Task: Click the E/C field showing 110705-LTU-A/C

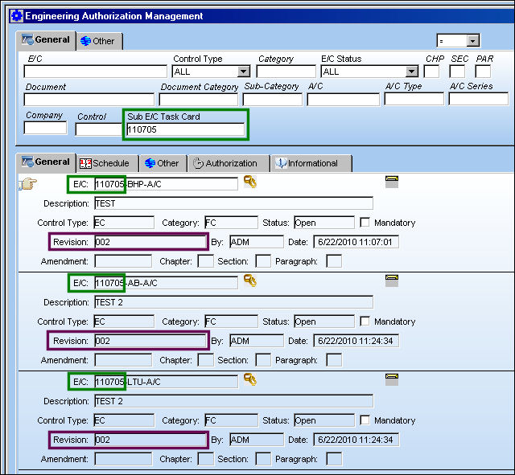Action: [x=167, y=382]
